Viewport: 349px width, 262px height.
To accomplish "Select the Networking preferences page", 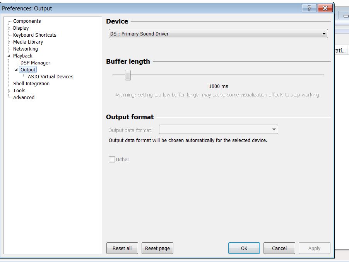I will (x=26, y=49).
